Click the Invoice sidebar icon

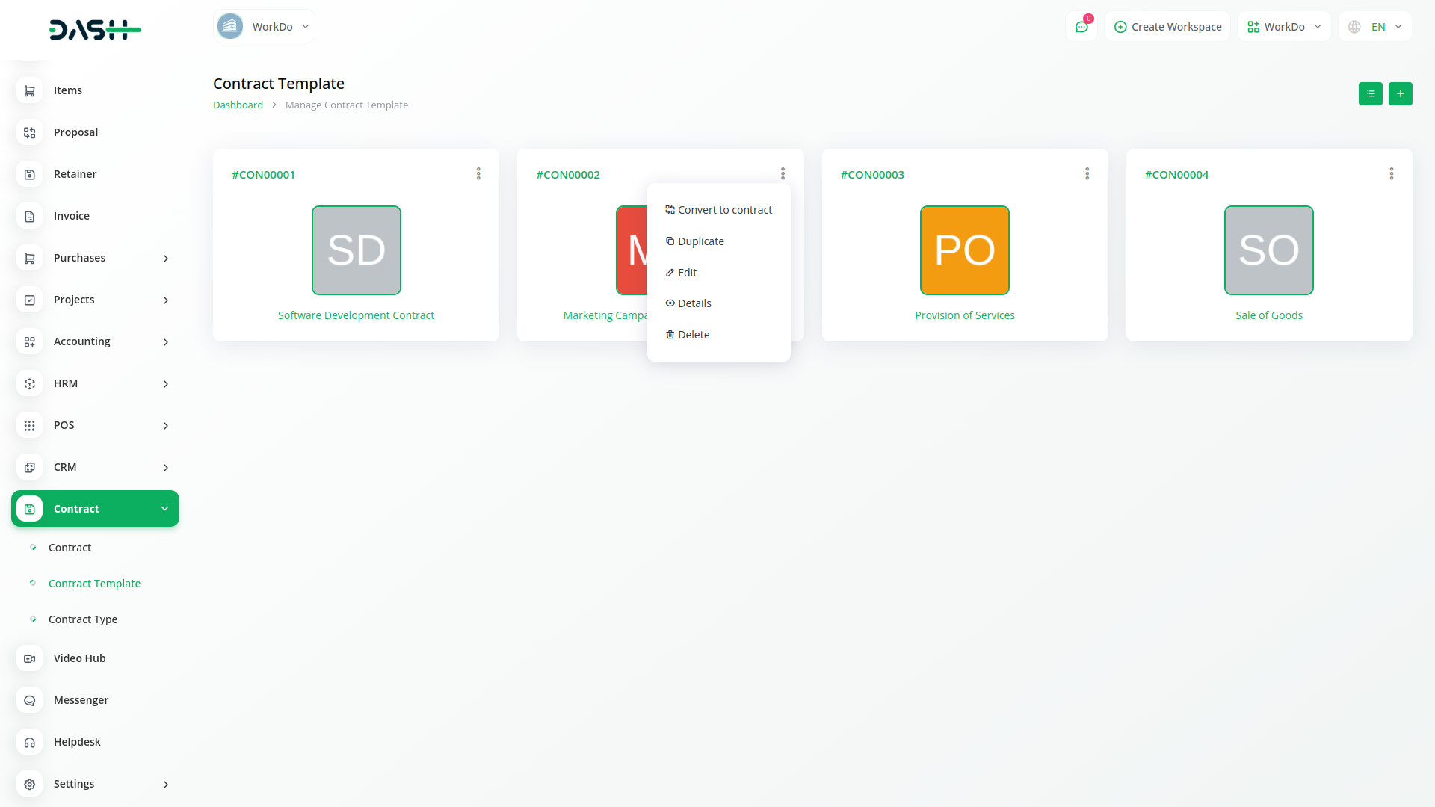[29, 216]
